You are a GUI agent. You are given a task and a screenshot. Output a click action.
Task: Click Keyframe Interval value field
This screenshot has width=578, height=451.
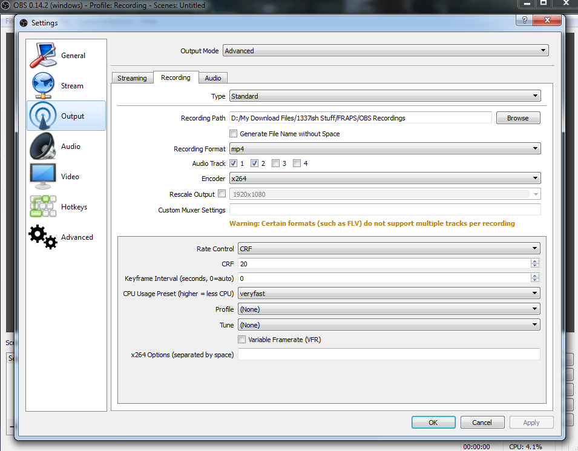pos(384,278)
